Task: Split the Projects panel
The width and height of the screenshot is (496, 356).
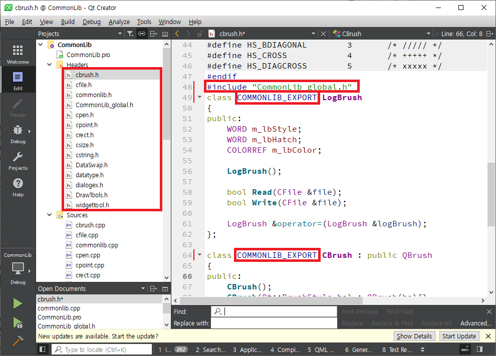Action: 153,34
